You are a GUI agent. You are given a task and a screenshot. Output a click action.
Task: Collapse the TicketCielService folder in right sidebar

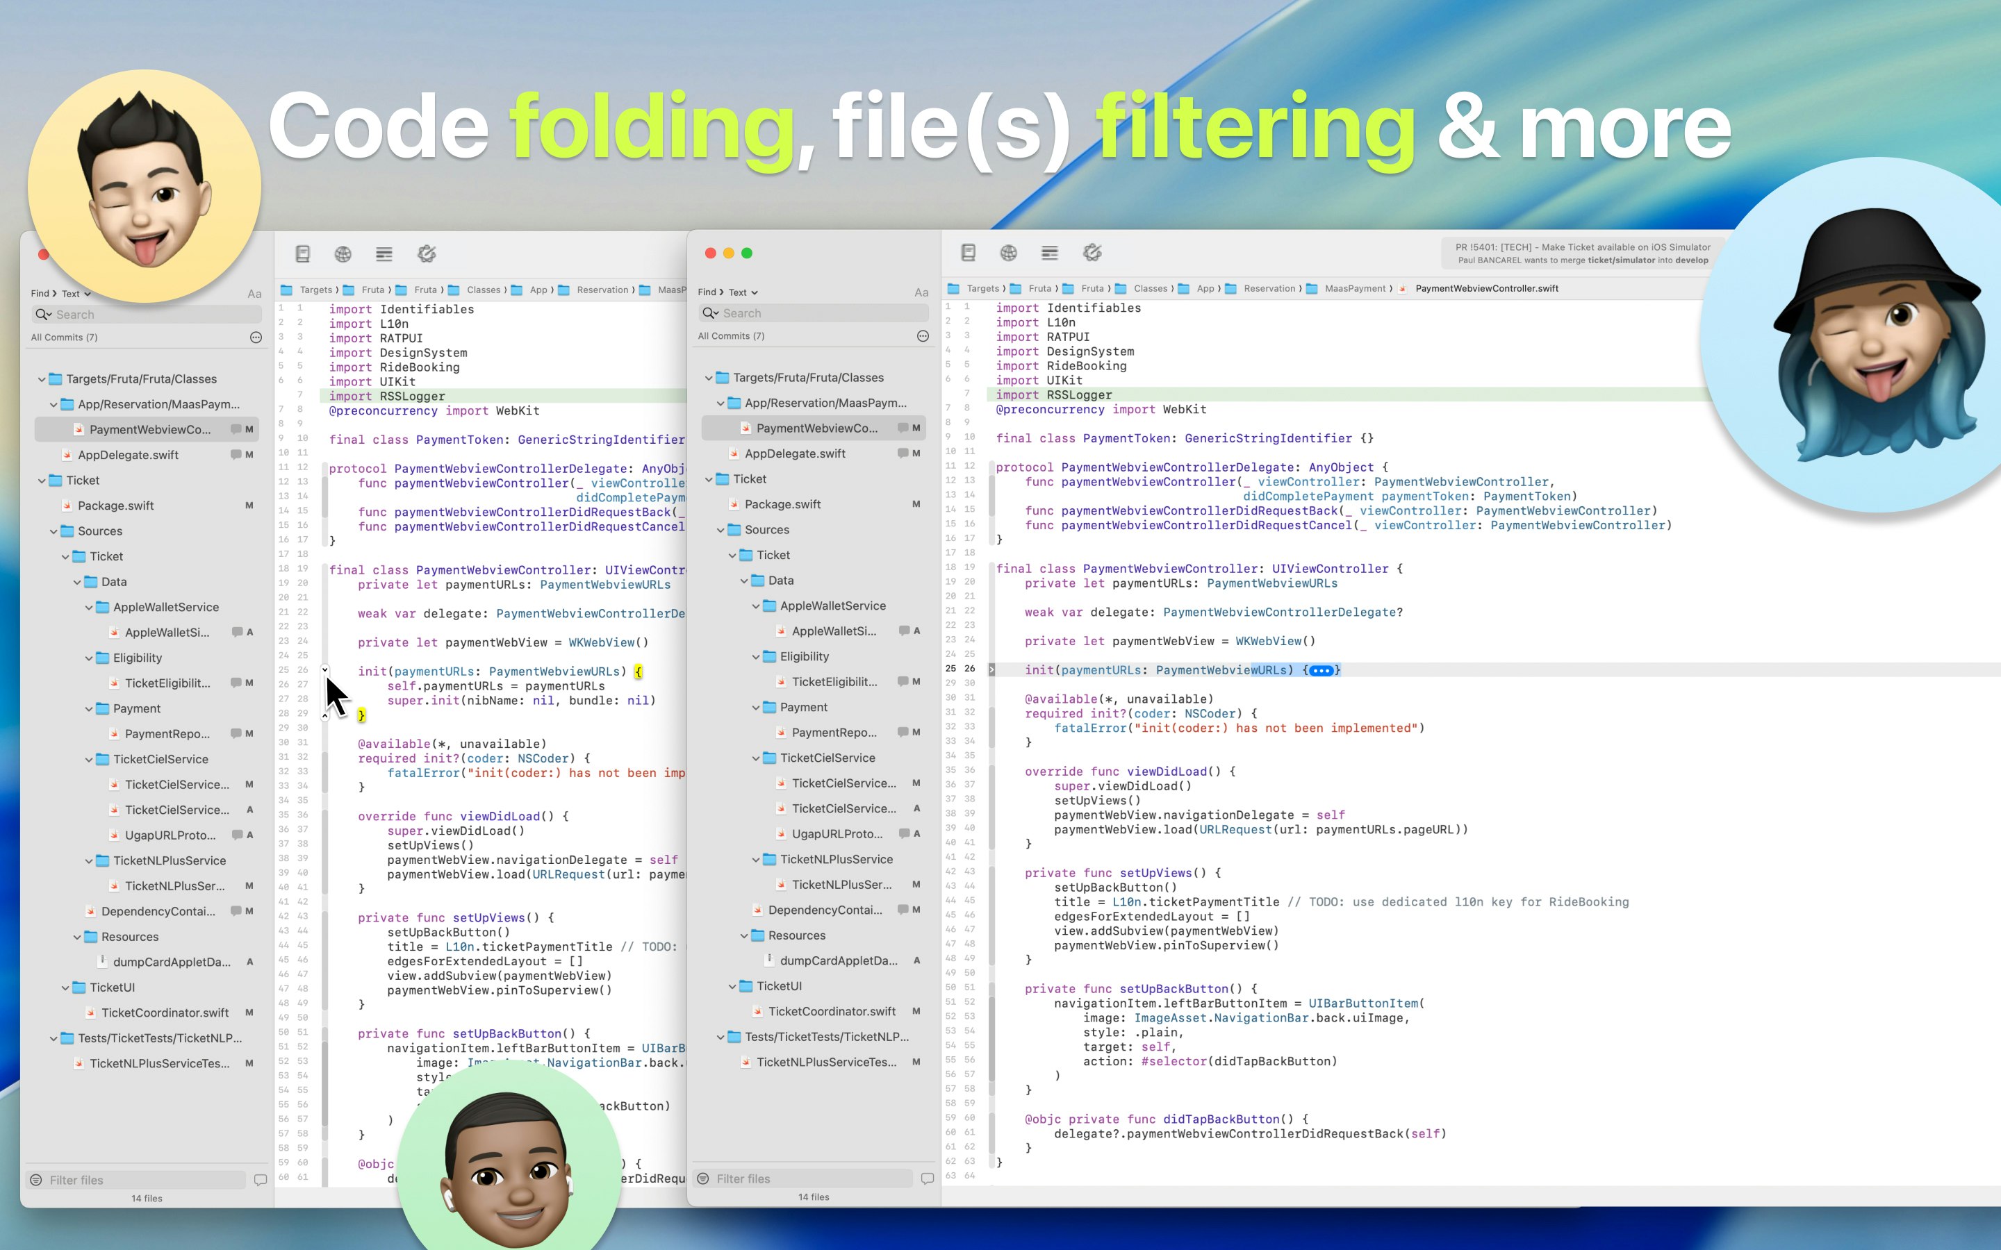[756, 758]
